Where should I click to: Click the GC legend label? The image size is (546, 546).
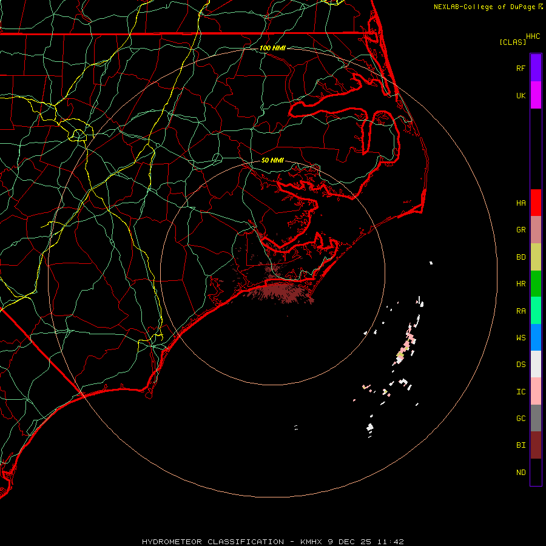521,418
